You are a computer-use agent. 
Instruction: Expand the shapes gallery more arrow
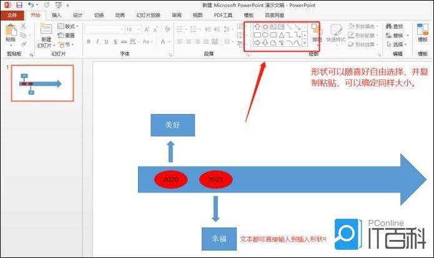[x=305, y=43]
